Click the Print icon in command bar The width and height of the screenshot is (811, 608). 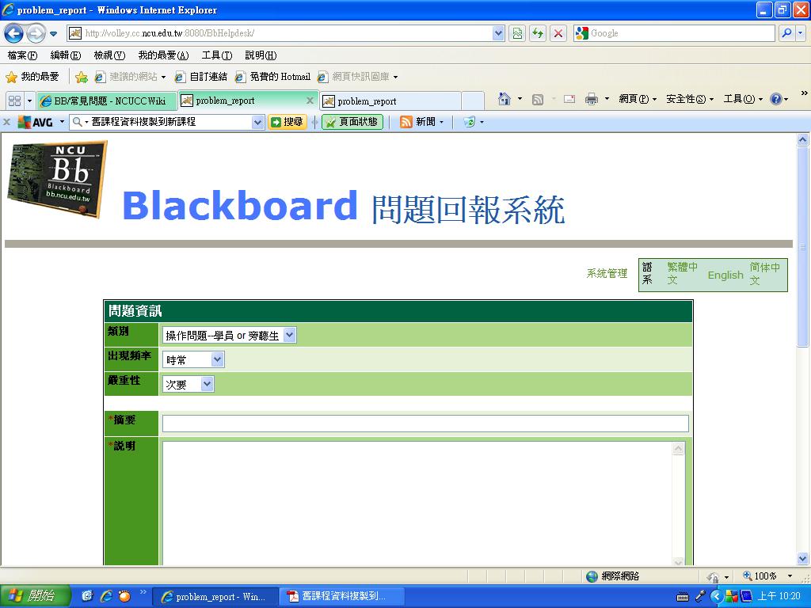(591, 99)
